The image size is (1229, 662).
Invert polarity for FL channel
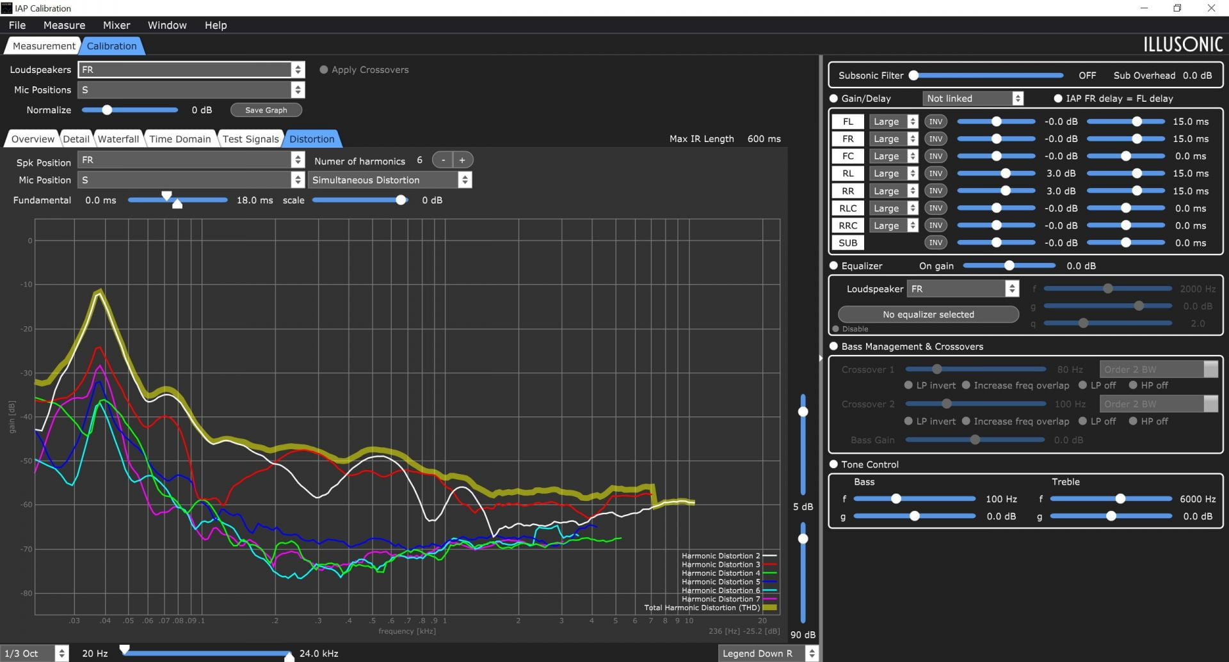coord(935,122)
